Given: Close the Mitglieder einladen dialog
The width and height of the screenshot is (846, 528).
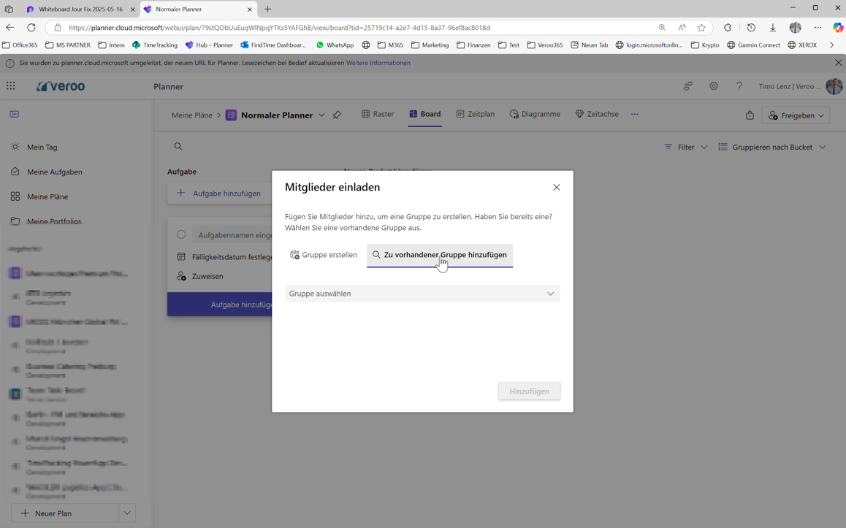Looking at the screenshot, I should [556, 188].
